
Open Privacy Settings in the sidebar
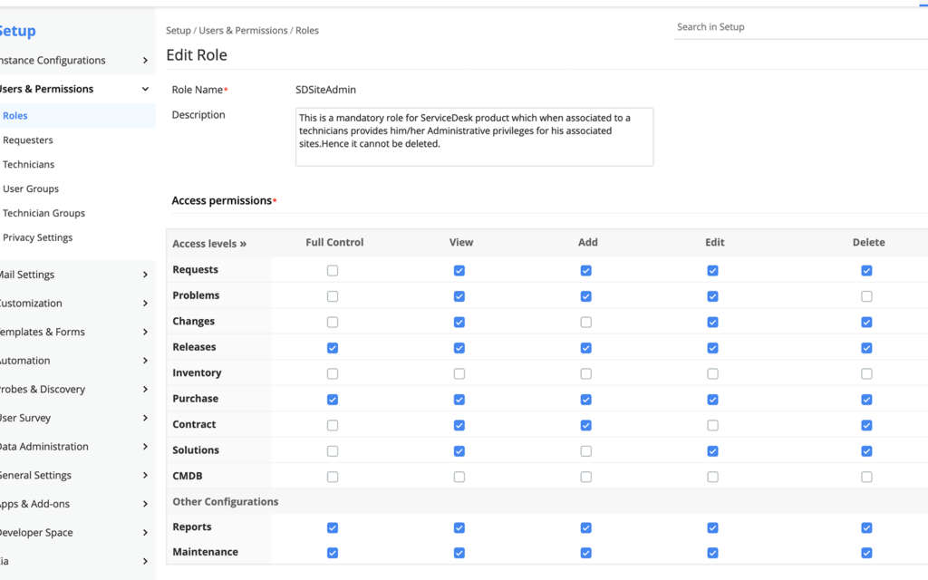[x=37, y=237]
